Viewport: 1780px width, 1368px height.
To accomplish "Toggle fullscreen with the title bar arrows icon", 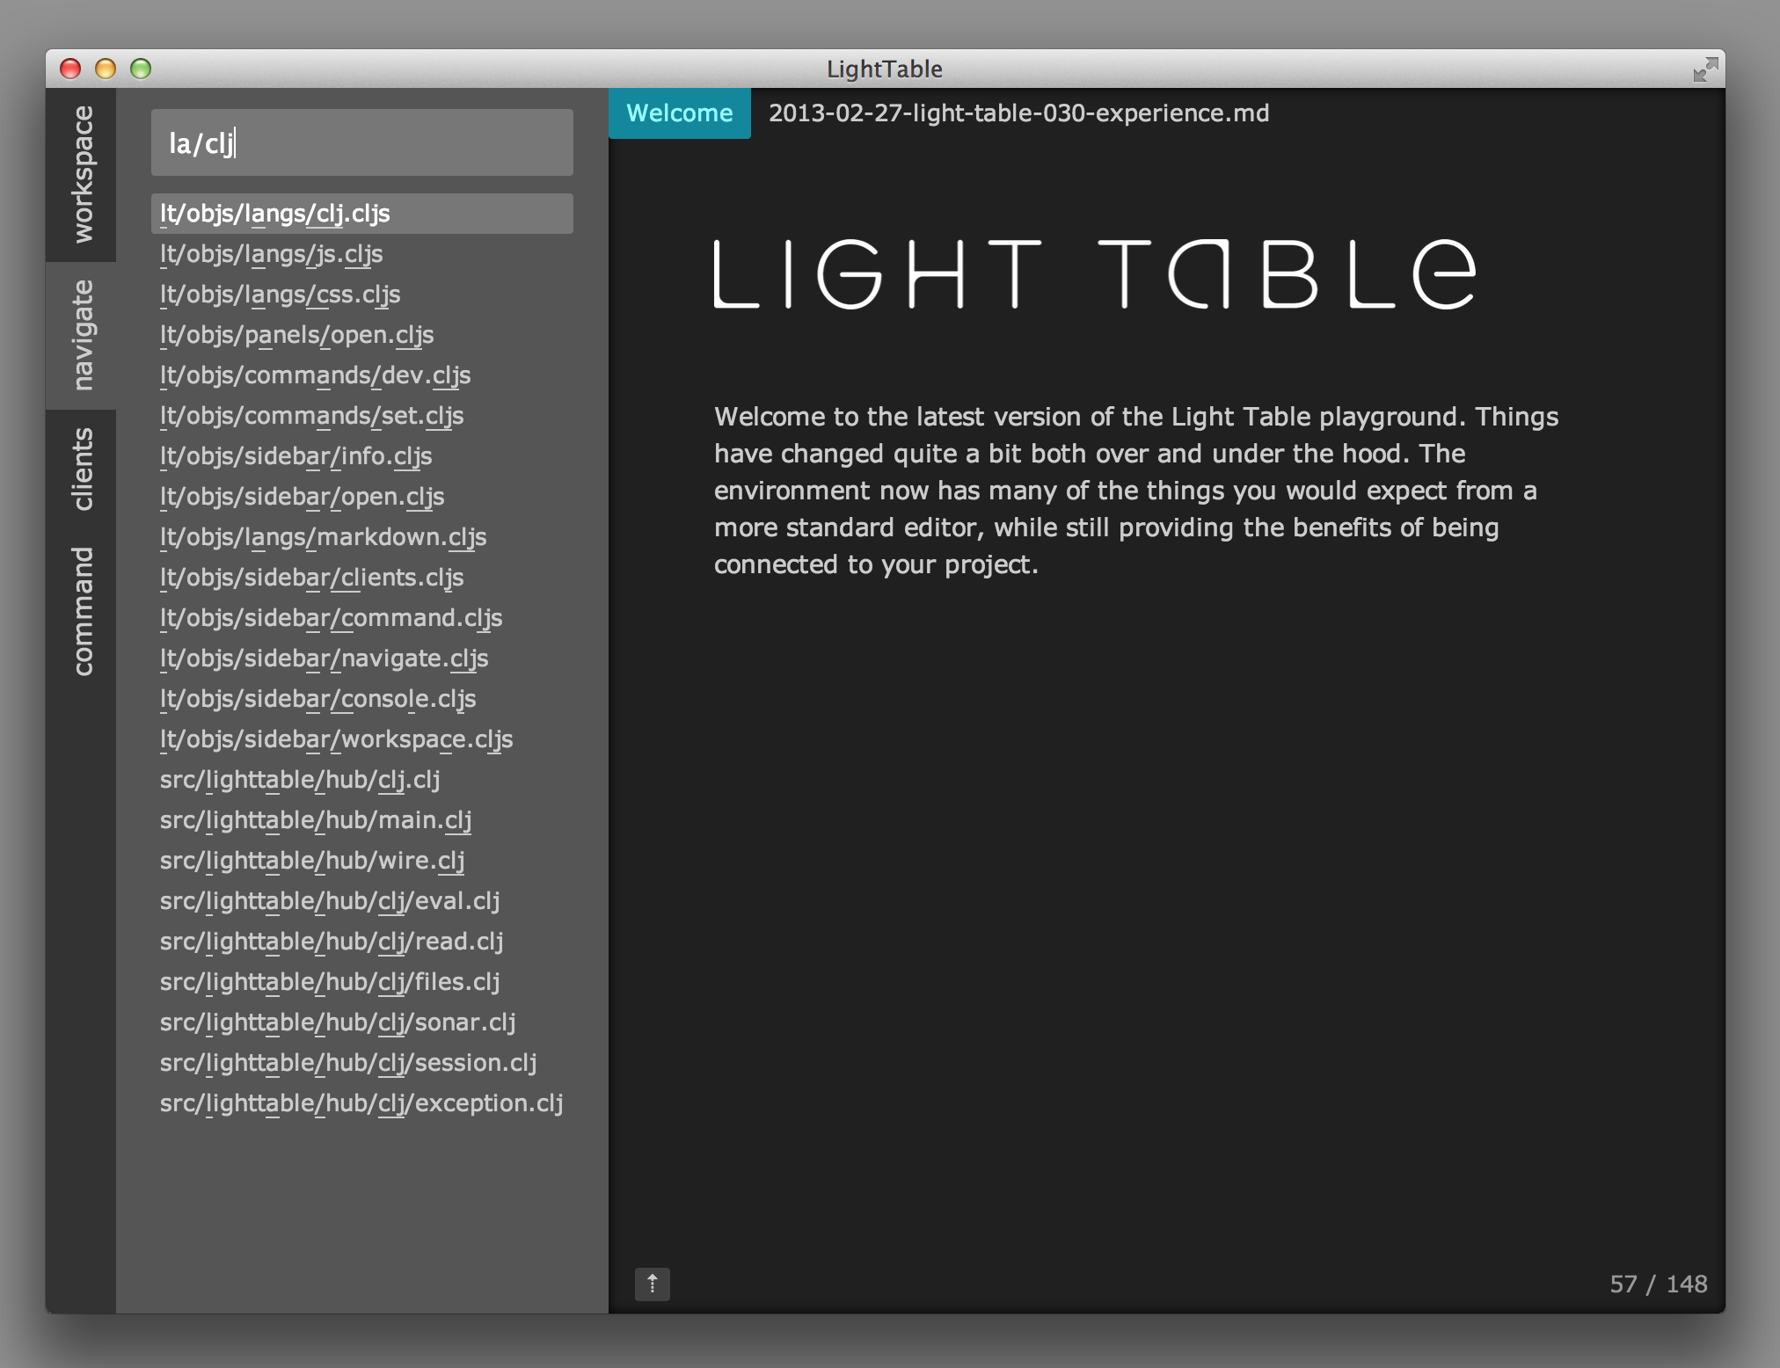I will (x=1705, y=69).
